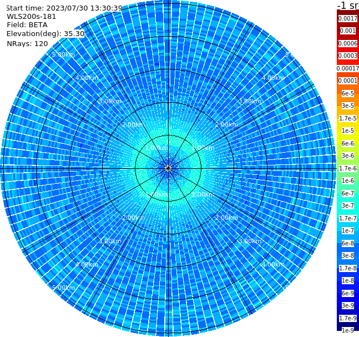The width and height of the screenshot is (359, 337).
Task: Click the 1e-8 colorbar tick
Action: tap(348, 280)
